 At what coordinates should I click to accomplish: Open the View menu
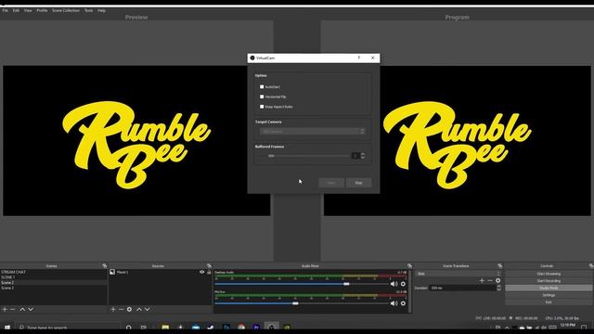click(x=28, y=10)
